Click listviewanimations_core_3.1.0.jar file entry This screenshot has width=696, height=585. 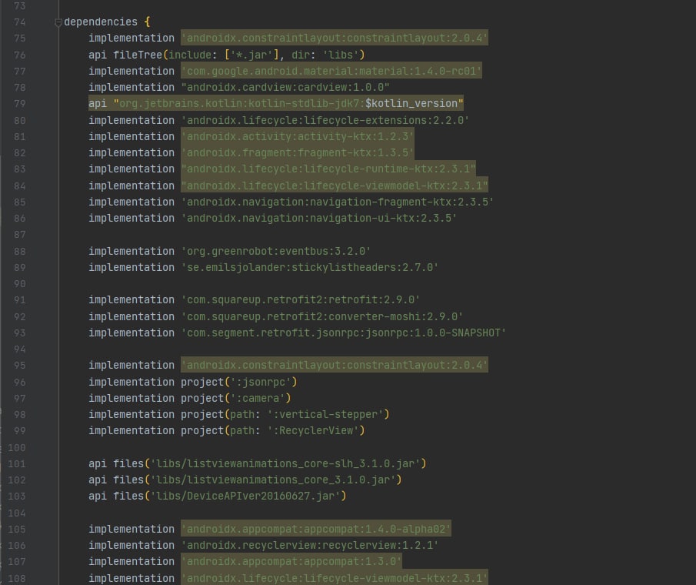click(x=272, y=480)
